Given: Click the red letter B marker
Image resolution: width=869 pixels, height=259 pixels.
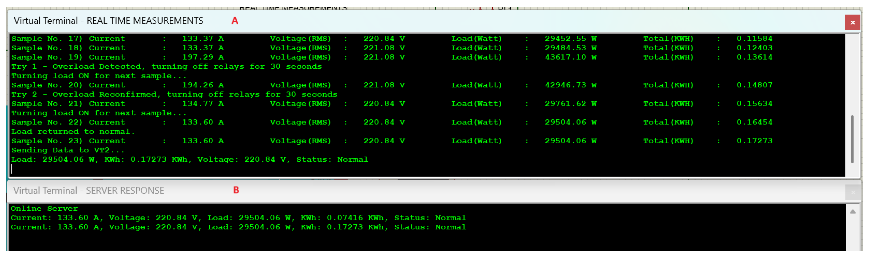Looking at the screenshot, I should tap(236, 190).
